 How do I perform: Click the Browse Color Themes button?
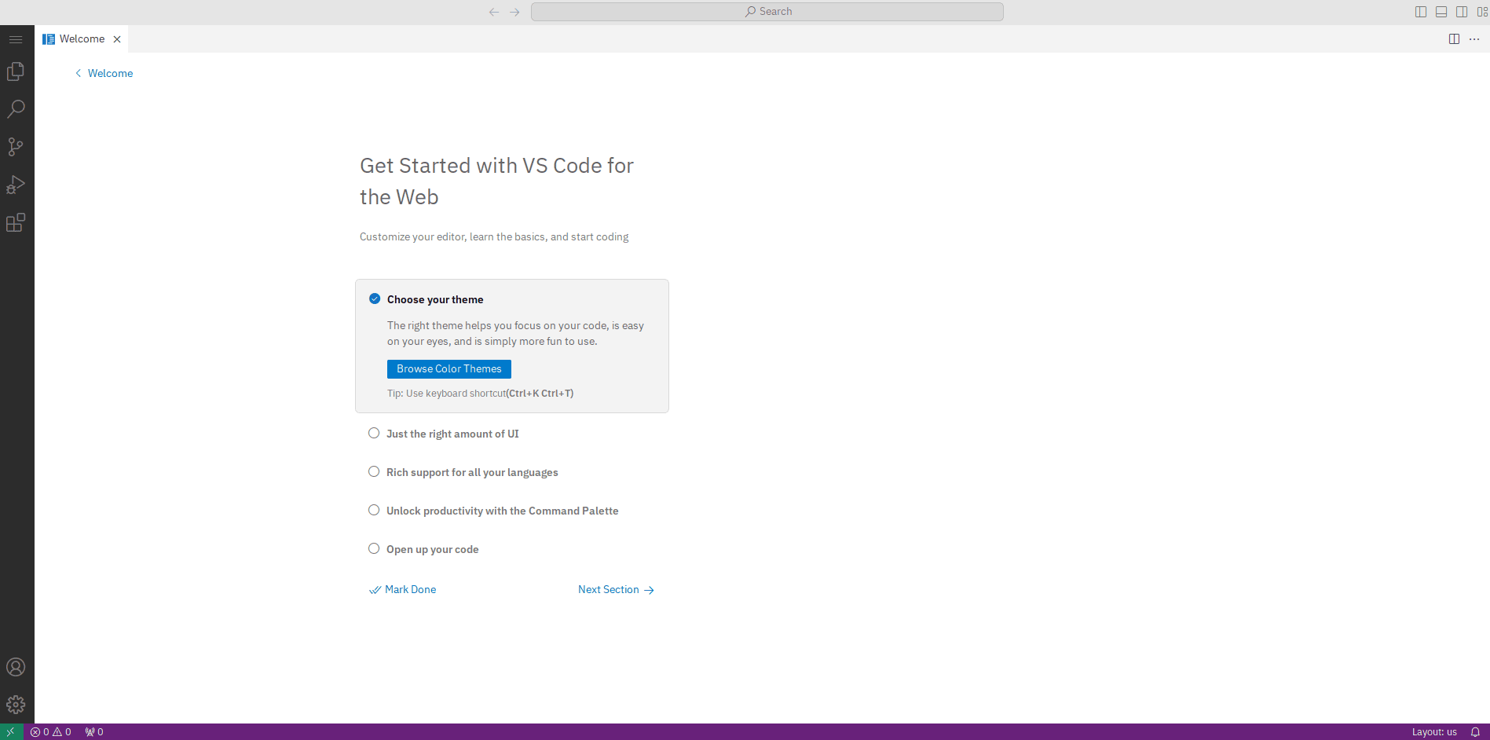(448, 368)
